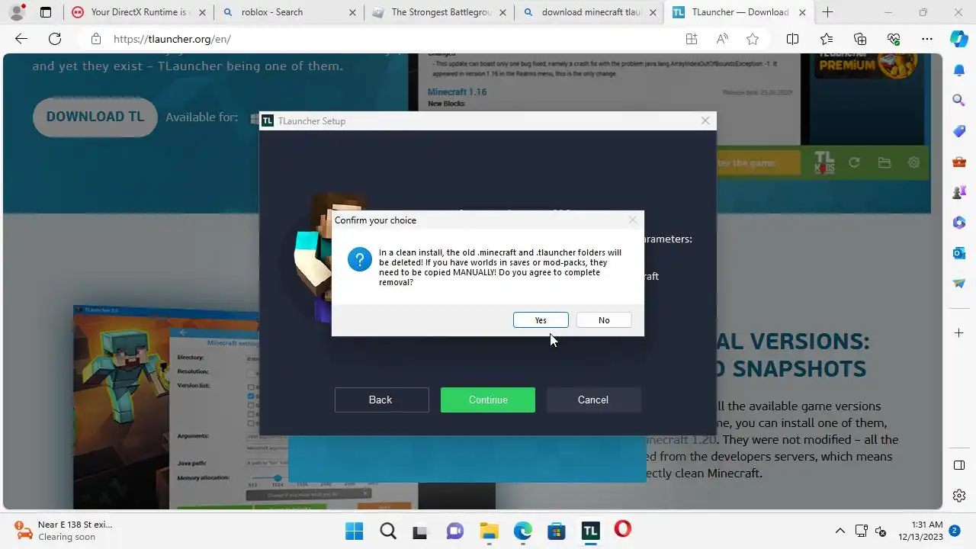Open Copilot in the Edge sidebar
Screen dimensions: 976x549
(x=959, y=39)
